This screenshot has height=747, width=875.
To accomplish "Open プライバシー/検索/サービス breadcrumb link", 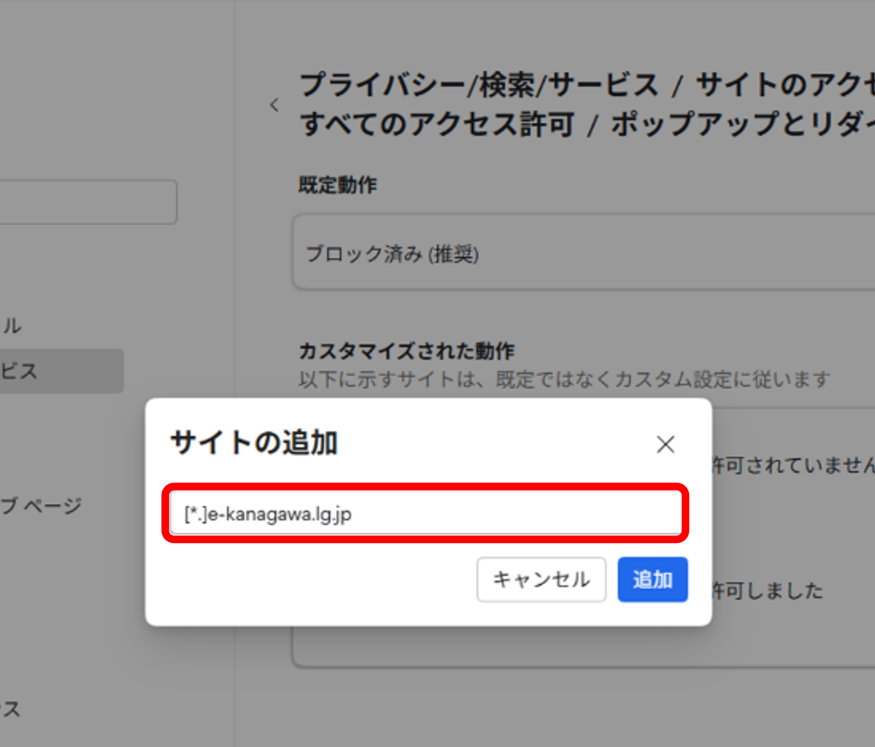I will click(479, 85).
